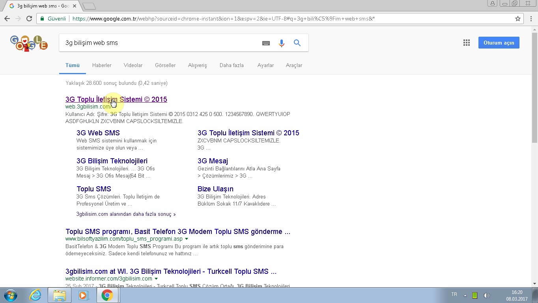Image resolution: width=538 pixels, height=303 pixels.
Task: Close the '3g bilişim web sms' tab
Action: pyautogui.click(x=75, y=6)
